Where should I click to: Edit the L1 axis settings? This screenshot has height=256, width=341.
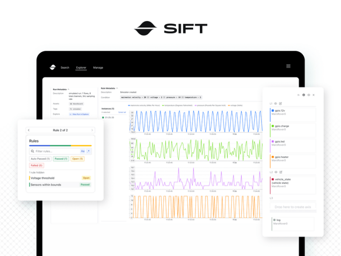[280, 104]
